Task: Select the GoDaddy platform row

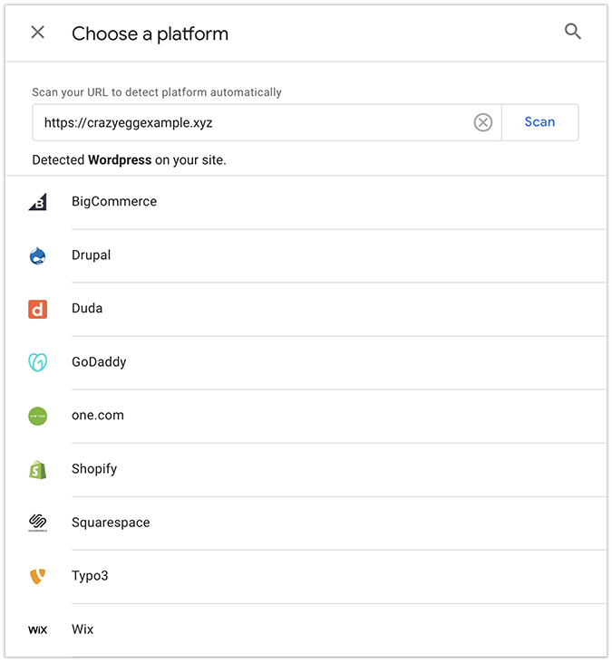Action: click(306, 362)
